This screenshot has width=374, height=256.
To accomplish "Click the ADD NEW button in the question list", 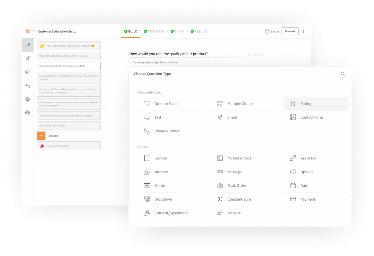I will [x=69, y=135].
